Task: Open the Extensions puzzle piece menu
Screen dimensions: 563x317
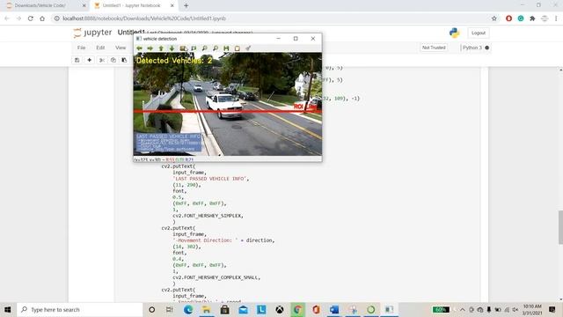Action: 532,18
